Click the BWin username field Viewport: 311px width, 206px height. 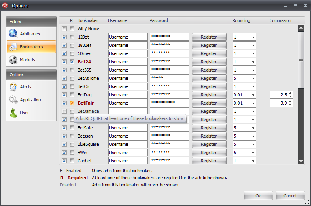pos(128,153)
